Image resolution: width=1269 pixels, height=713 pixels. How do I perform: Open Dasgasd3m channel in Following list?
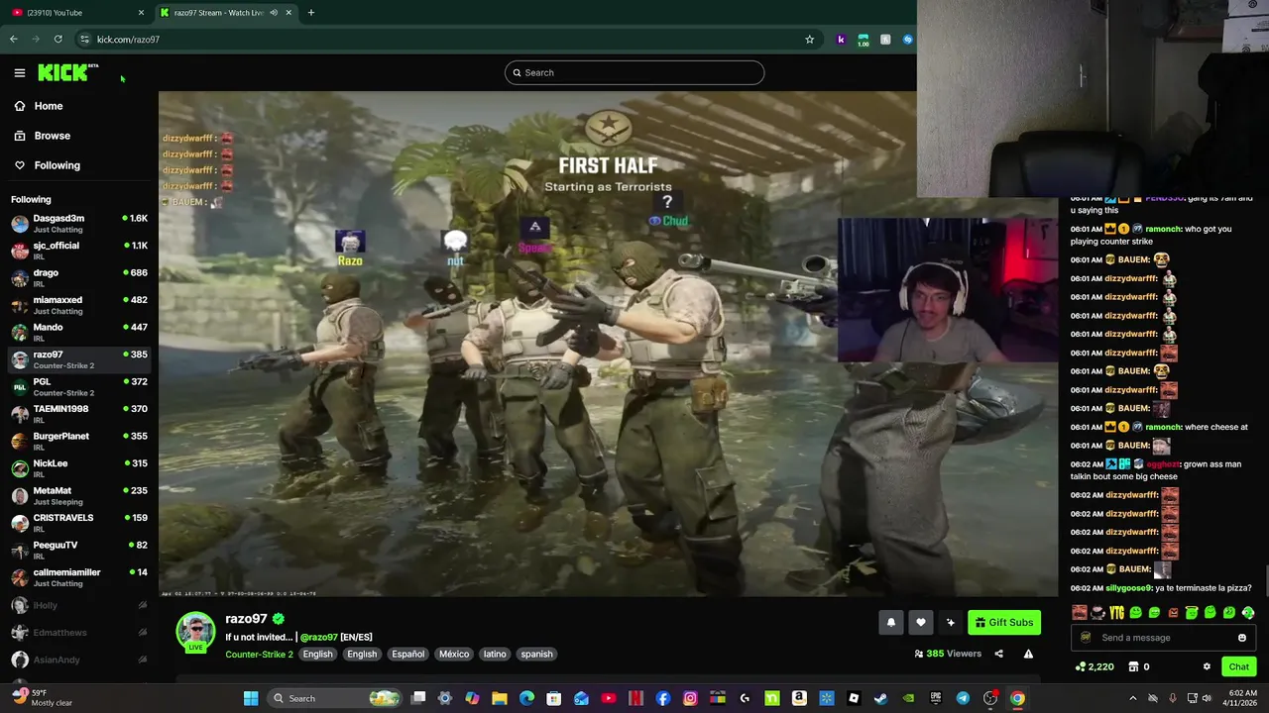[x=79, y=223]
